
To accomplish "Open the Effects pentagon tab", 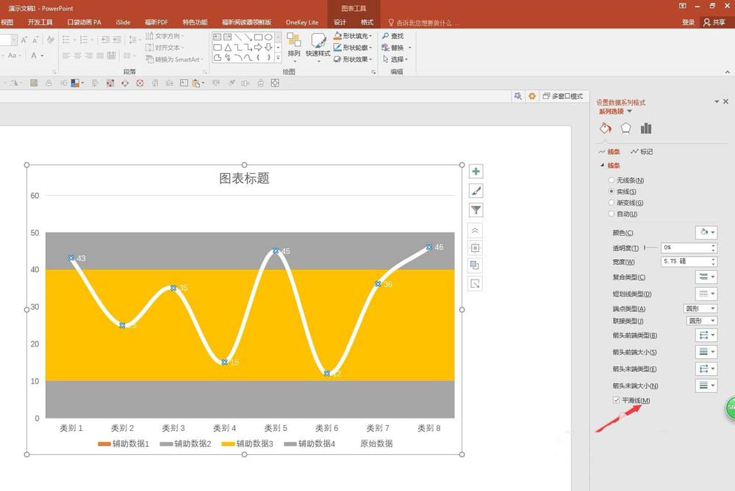I will coord(625,128).
